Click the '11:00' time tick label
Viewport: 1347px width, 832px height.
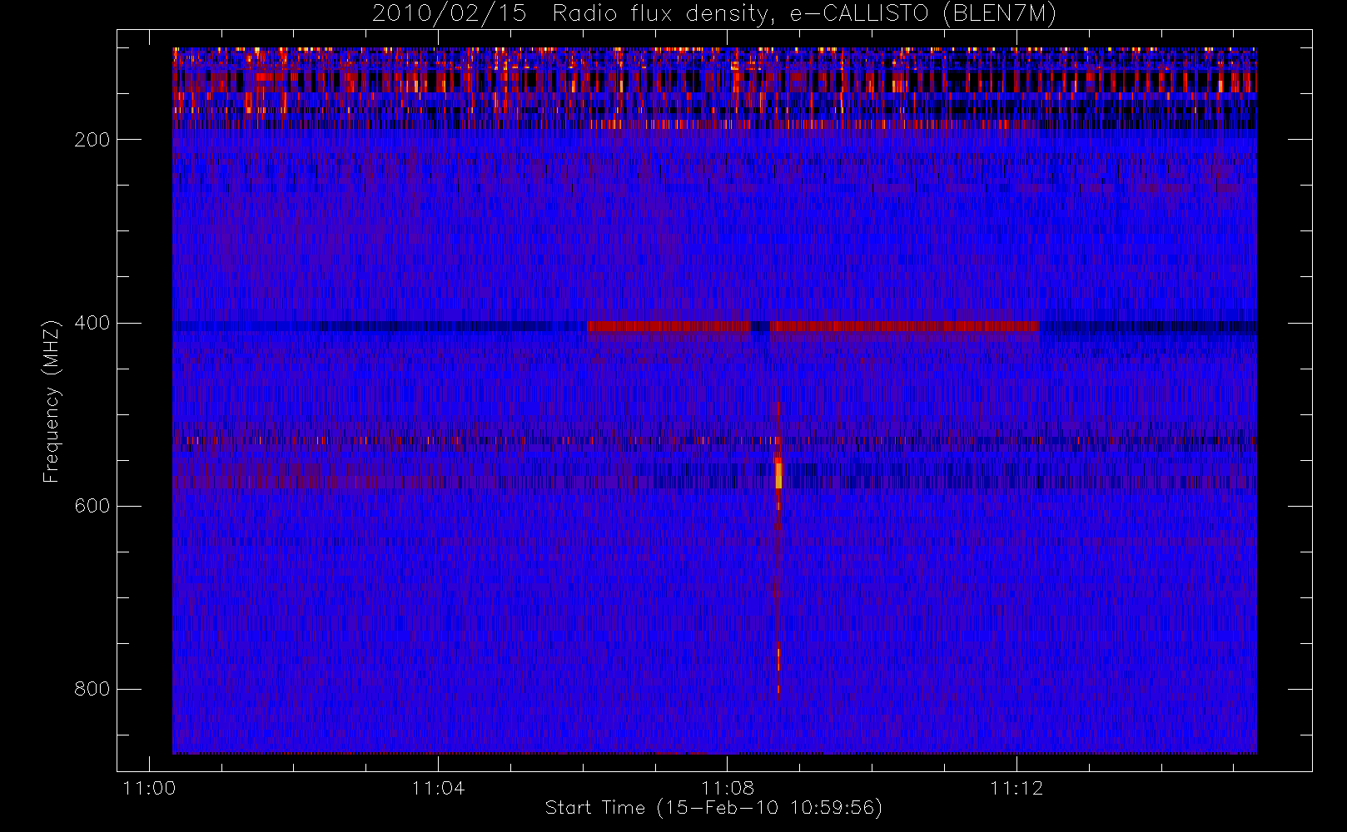149,788
